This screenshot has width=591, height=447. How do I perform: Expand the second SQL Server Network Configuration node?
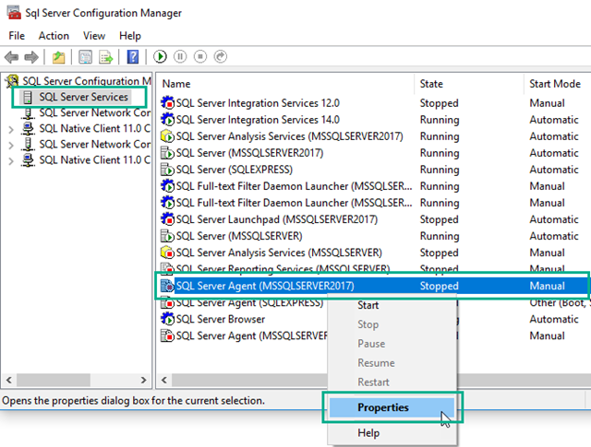(x=10, y=145)
